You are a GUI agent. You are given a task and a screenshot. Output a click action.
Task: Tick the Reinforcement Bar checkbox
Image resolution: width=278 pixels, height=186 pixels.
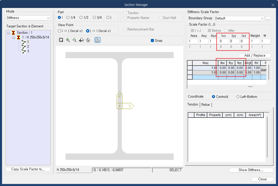(125, 29)
